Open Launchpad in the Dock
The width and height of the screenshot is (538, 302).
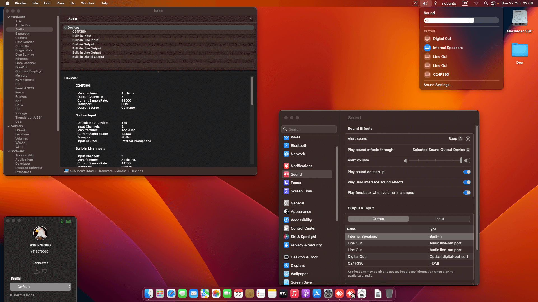pos(160,293)
